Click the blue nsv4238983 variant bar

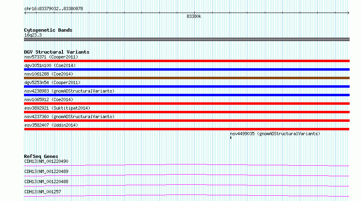pos(187,95)
